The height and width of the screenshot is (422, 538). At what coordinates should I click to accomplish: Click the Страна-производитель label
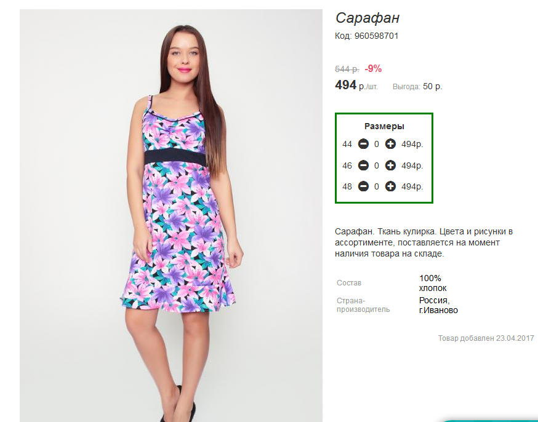coord(363,305)
